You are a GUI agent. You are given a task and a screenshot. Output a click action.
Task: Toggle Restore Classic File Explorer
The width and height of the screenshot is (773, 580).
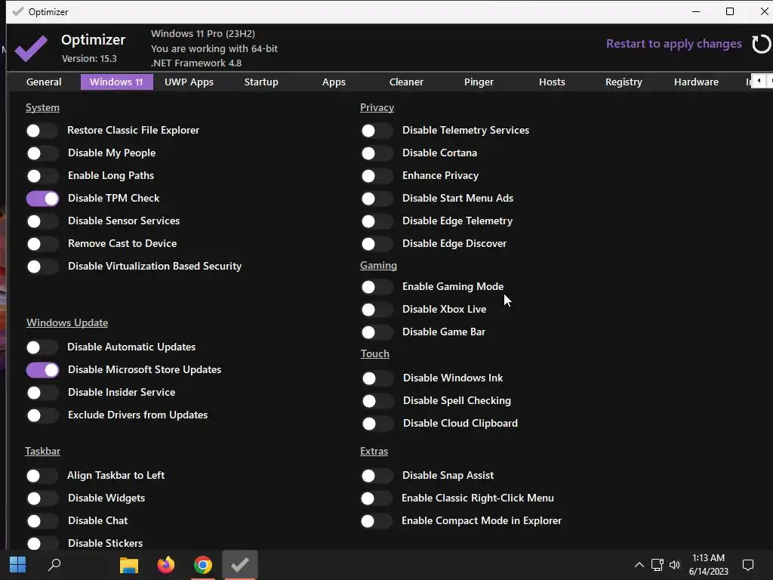(42, 131)
